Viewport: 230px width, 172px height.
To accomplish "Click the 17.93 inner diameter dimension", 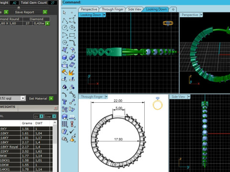I will (118, 139).
